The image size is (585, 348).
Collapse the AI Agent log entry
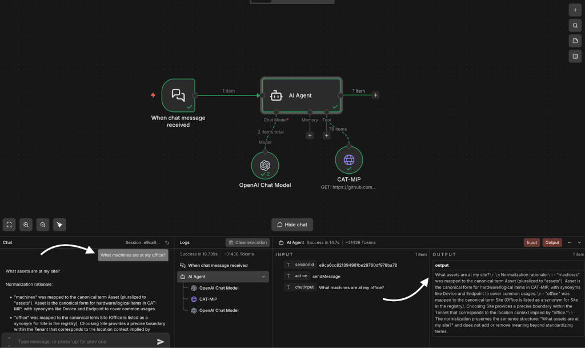coord(263,277)
